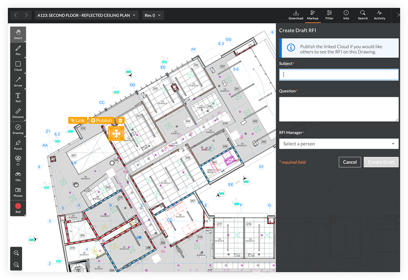Zoom in on the drawing
Image resolution: width=408 pixels, height=280 pixels.
coord(17,253)
